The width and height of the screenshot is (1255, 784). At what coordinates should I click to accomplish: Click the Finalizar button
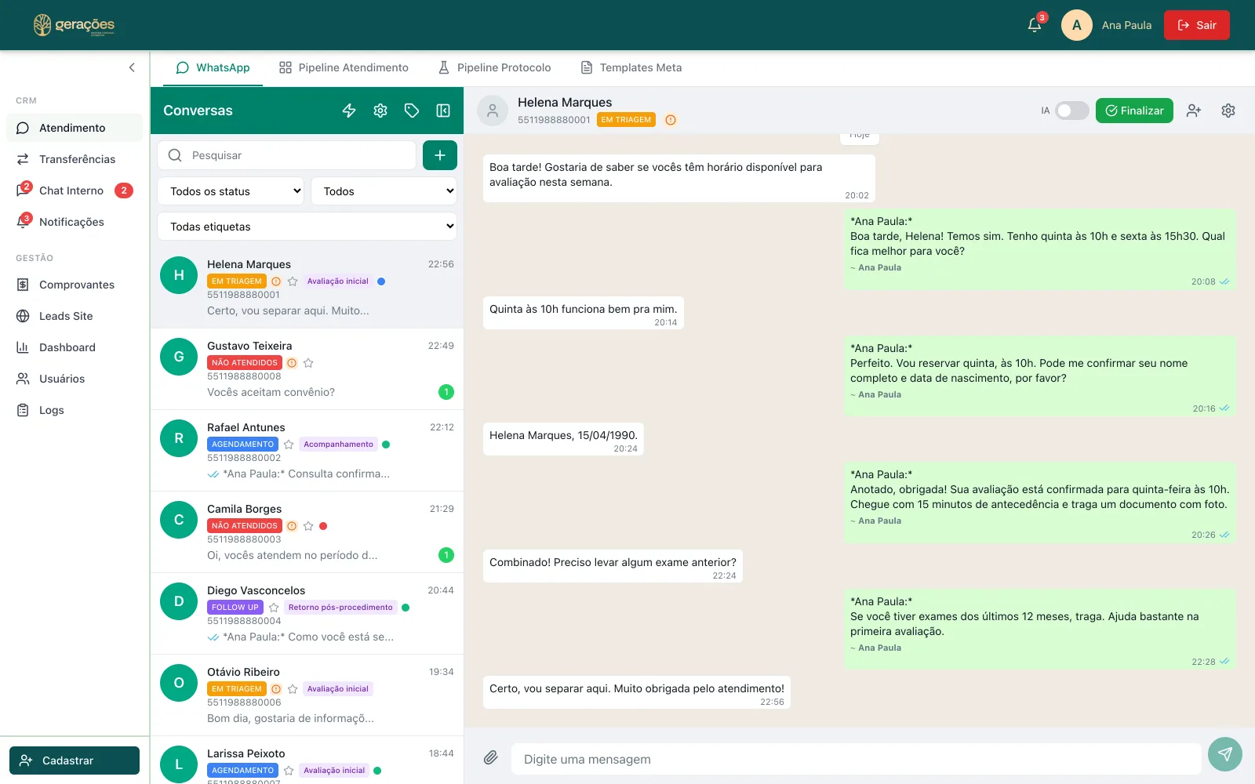pos(1135,111)
